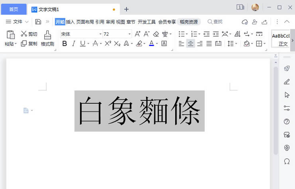
Task: Go to the 首页 home tab
Action: tap(14, 9)
